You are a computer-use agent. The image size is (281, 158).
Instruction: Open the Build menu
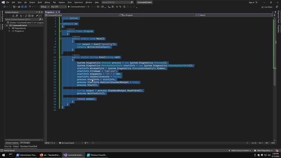[x=40, y=2]
